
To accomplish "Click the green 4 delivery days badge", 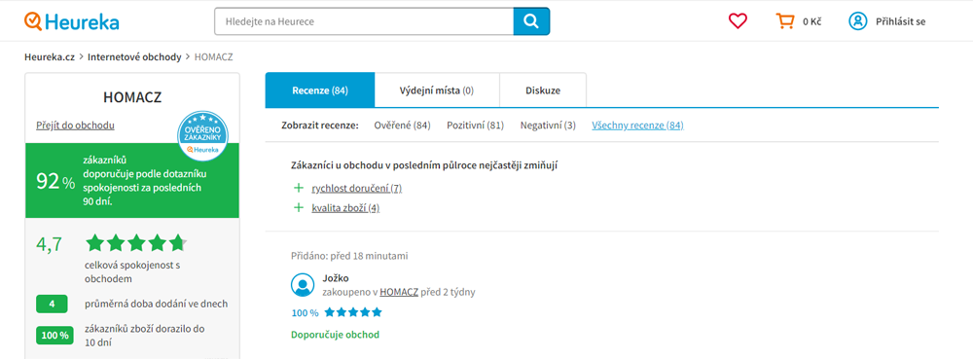I will pyautogui.click(x=53, y=305).
